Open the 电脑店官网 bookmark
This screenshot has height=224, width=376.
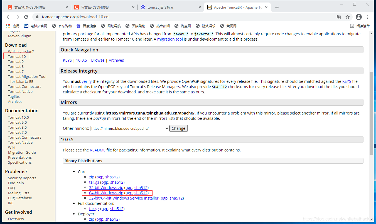click(x=36, y=26)
